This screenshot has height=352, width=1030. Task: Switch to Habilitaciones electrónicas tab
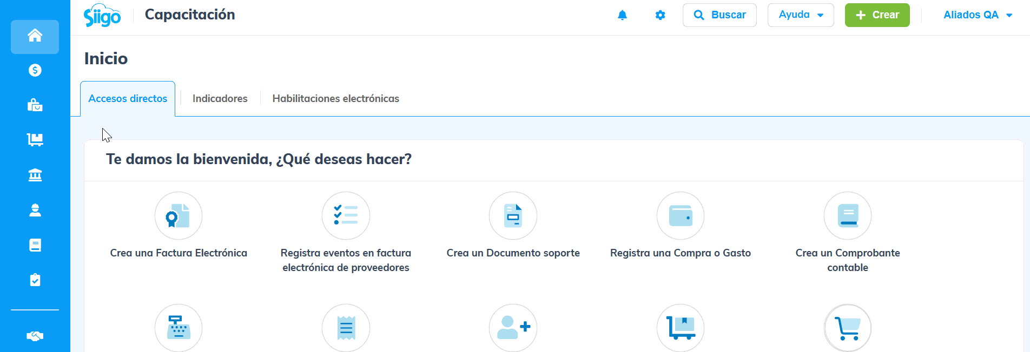[335, 99]
